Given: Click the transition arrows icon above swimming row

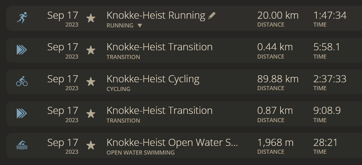Looking at the screenshot, I should pyautogui.click(x=22, y=113).
